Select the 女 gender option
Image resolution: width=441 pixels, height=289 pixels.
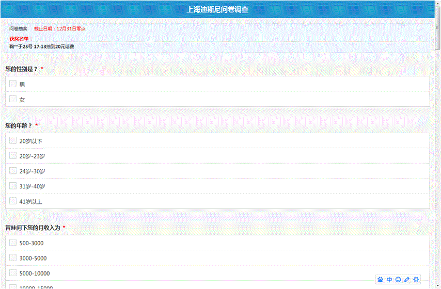(13, 99)
